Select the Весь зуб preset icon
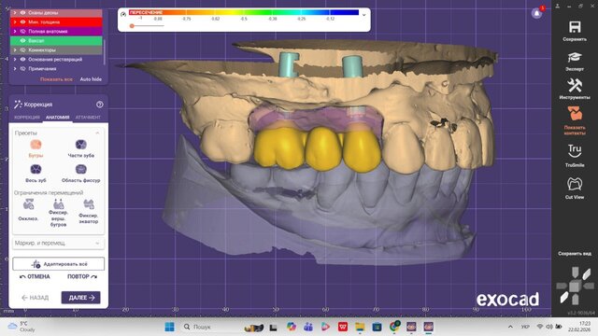 click(36, 169)
